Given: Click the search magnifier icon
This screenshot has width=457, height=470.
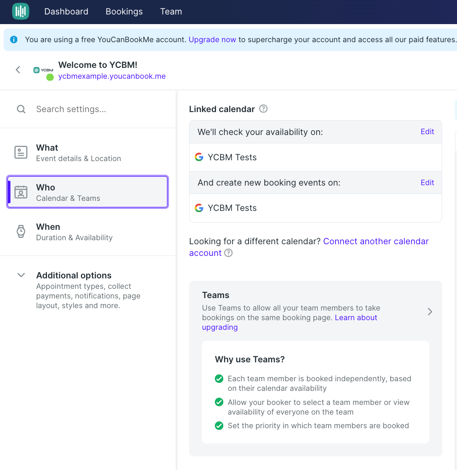Looking at the screenshot, I should coord(21,109).
